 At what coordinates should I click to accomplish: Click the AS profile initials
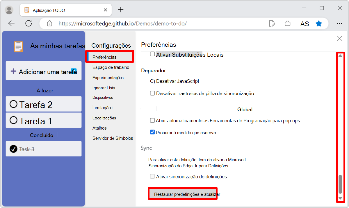[x=305, y=24]
